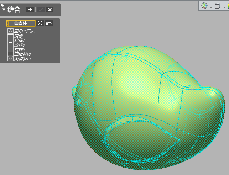Activate the 曲面体 selection field
This screenshot has height=175, width=229.
point(21,23)
